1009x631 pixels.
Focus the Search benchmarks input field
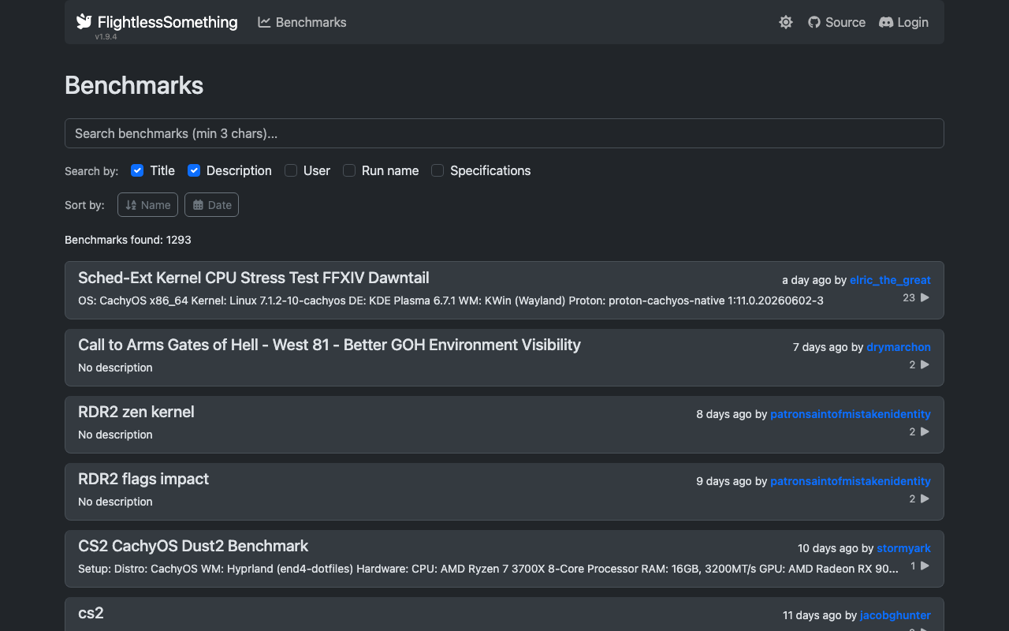click(504, 133)
